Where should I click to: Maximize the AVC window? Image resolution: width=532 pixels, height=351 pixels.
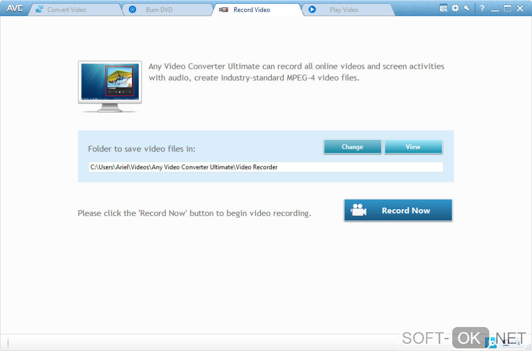507,8
